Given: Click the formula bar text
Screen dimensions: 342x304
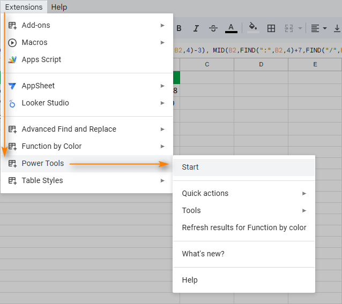Looking at the screenshot, I should pyautogui.click(x=258, y=50).
